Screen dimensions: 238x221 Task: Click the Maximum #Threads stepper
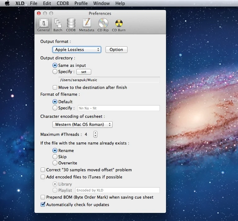[x=95, y=134]
